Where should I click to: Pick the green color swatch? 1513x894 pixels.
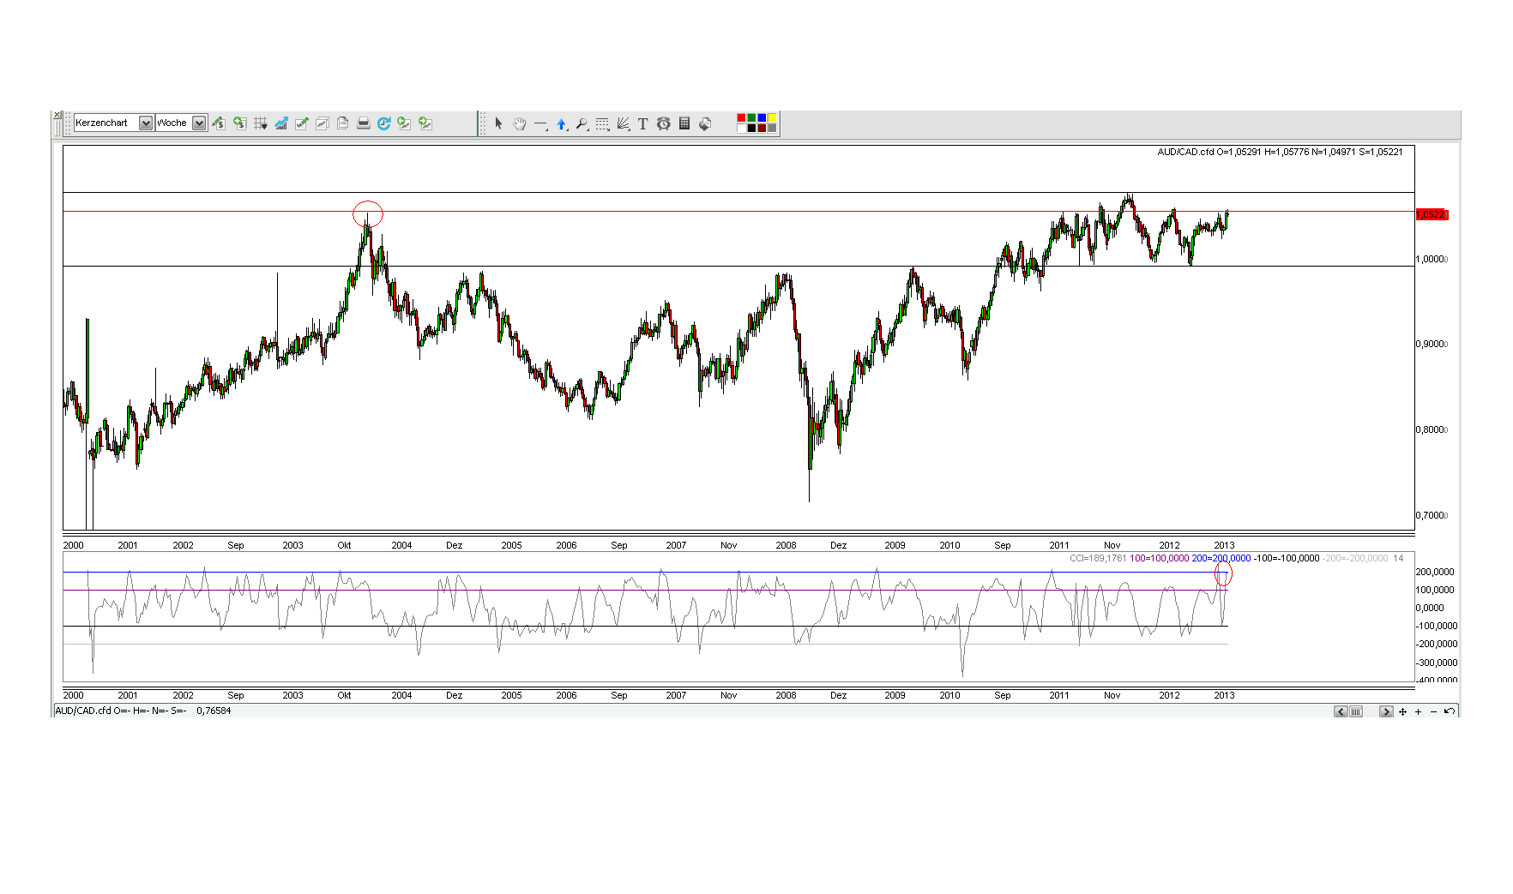coord(751,118)
